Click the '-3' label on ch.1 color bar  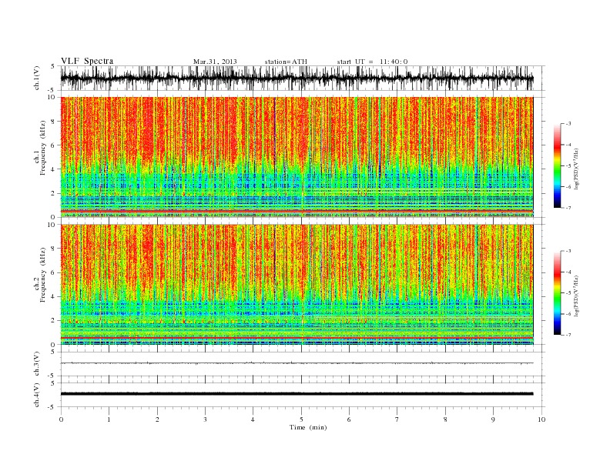[x=568, y=124]
